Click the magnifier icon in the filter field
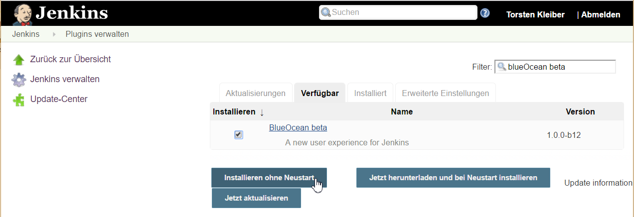 point(502,67)
